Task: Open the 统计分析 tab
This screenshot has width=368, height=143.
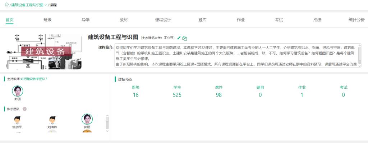Action: click(357, 20)
